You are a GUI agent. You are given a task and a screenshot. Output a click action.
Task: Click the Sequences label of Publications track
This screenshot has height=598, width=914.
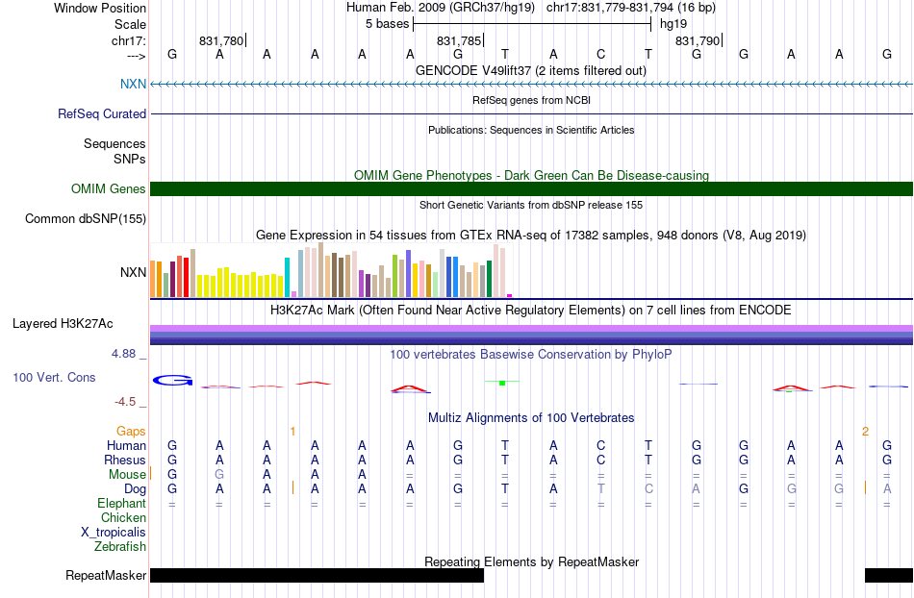(x=114, y=143)
